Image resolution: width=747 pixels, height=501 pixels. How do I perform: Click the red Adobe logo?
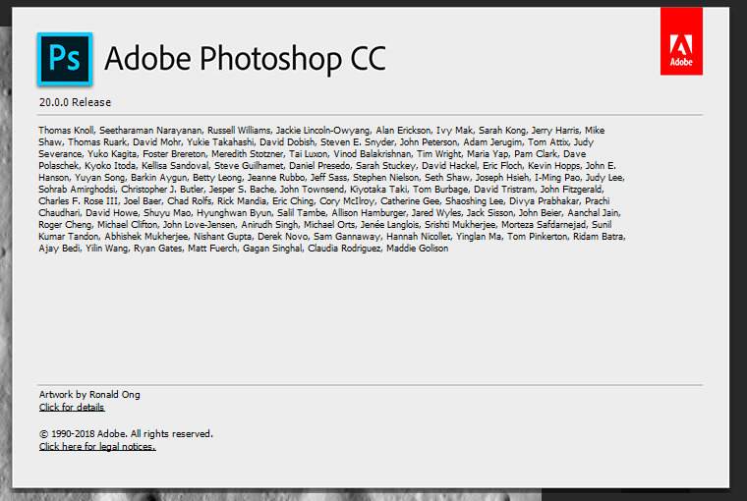point(681,41)
